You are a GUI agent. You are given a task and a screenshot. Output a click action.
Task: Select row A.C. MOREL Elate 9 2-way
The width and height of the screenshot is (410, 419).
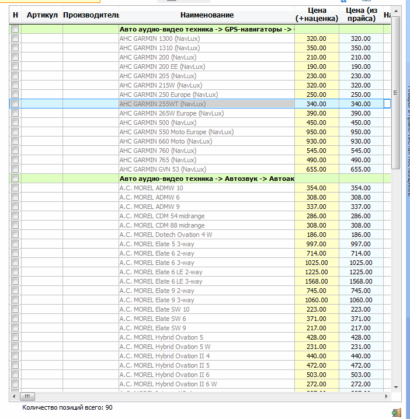click(x=200, y=291)
